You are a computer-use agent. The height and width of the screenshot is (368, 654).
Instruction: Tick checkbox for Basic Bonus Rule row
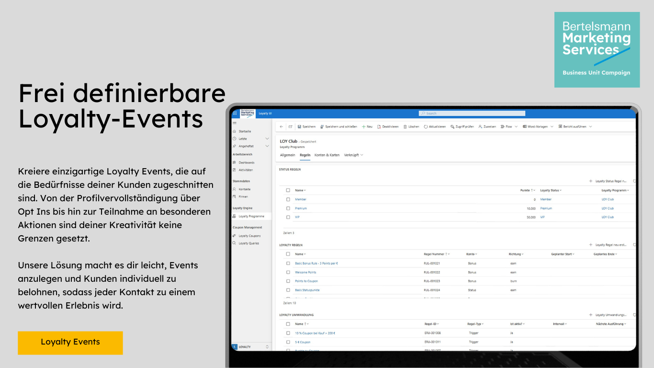point(288,263)
